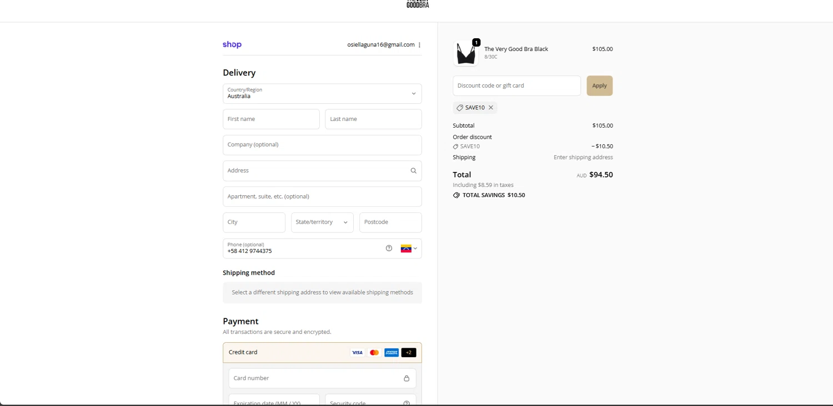Click the SAVE10 discount tag icon
The width and height of the screenshot is (833, 406).
click(x=459, y=108)
